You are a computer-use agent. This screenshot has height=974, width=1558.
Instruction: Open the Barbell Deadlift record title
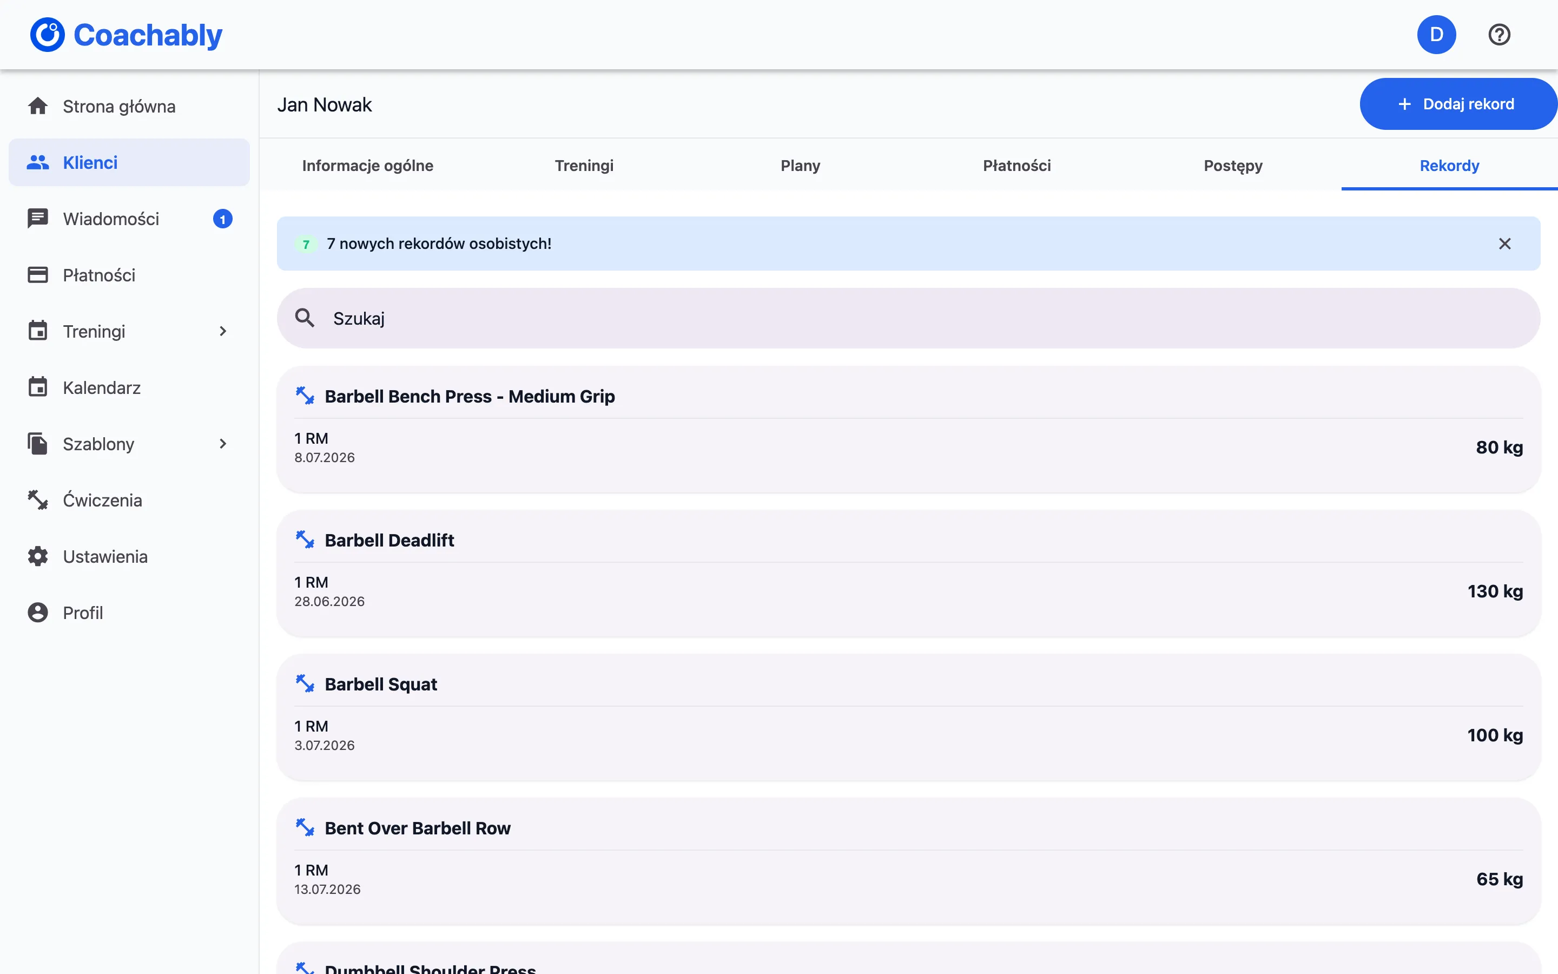pos(389,541)
